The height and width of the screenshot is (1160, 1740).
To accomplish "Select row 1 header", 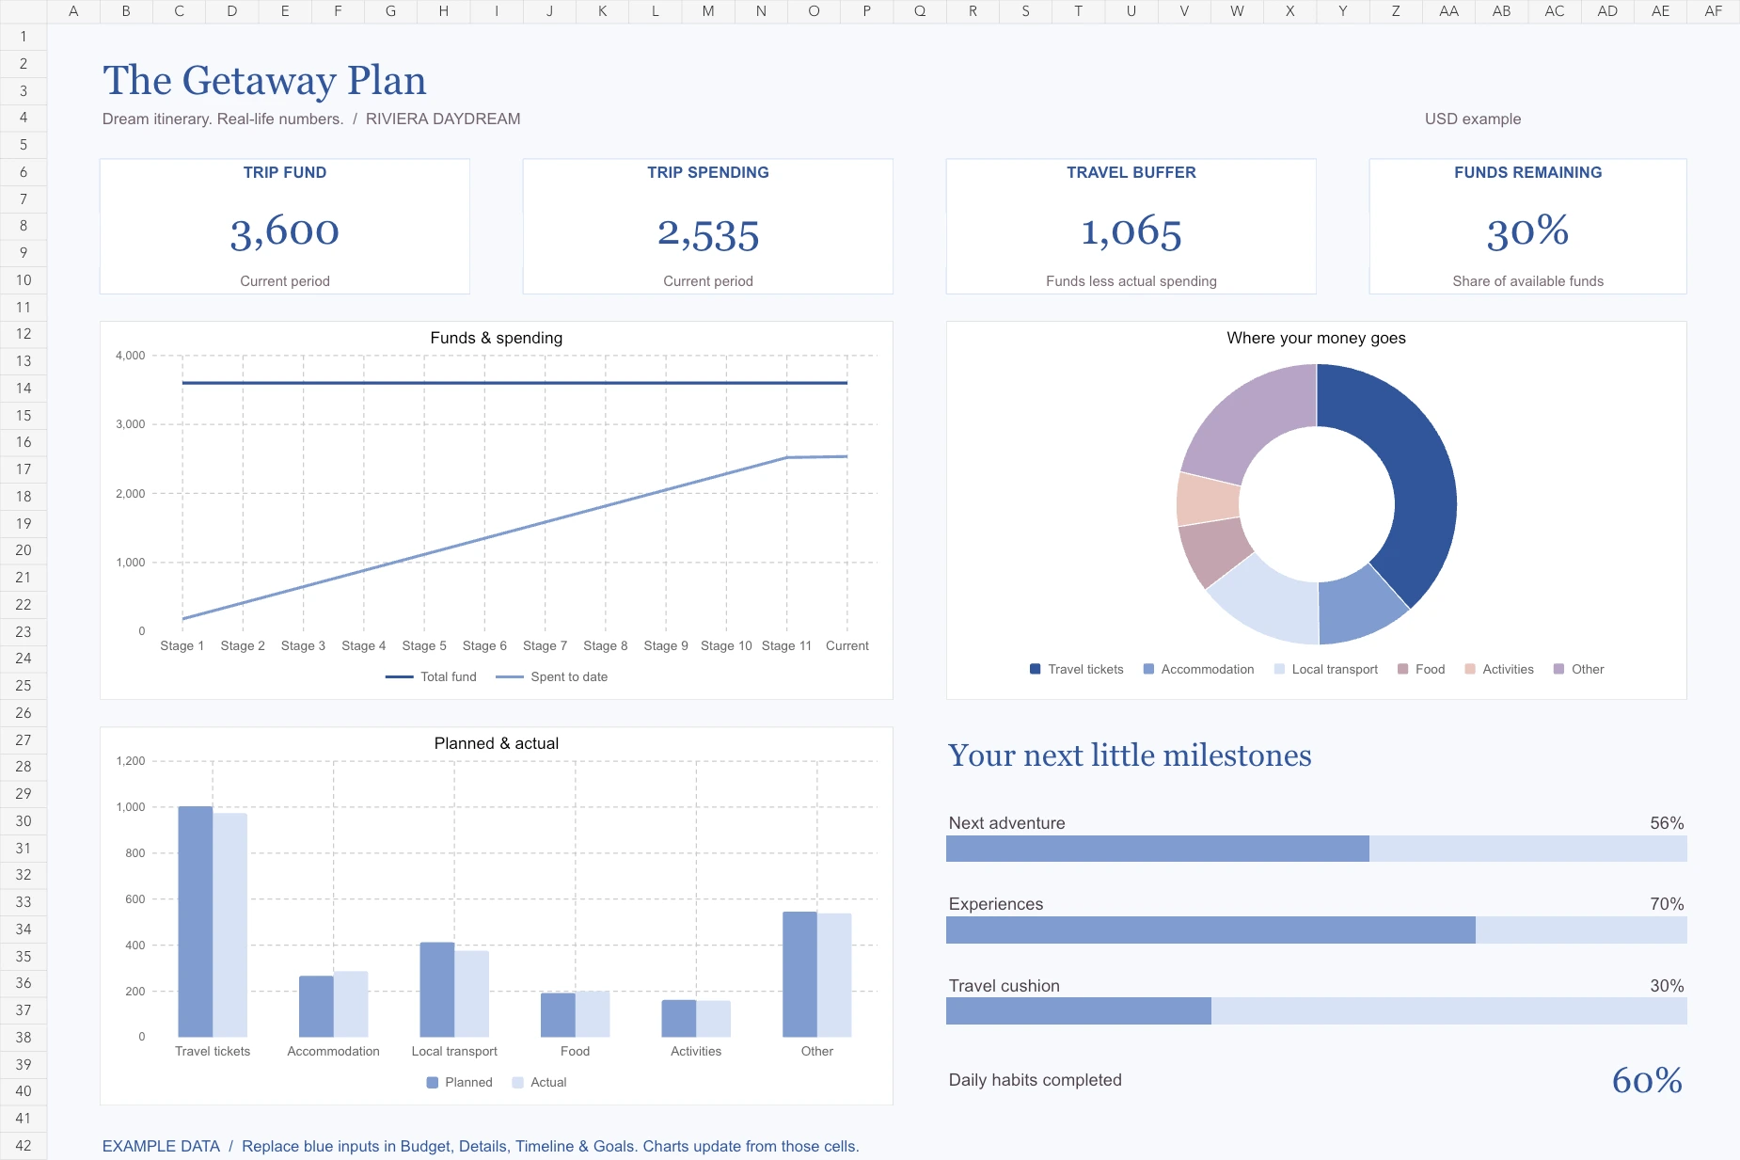I will coord(24,37).
